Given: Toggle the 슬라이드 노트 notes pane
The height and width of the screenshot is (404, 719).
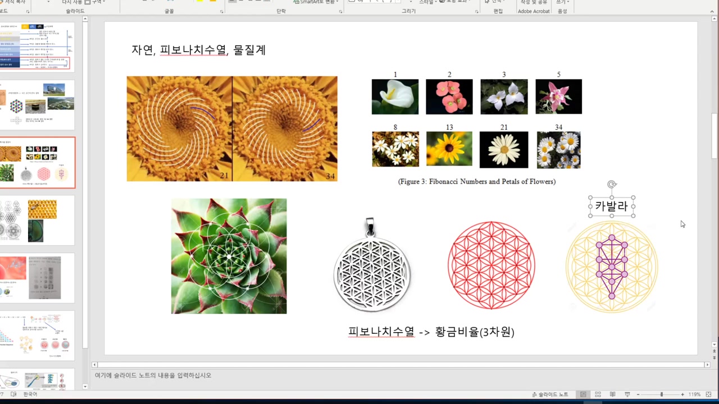Looking at the screenshot, I should [550, 394].
